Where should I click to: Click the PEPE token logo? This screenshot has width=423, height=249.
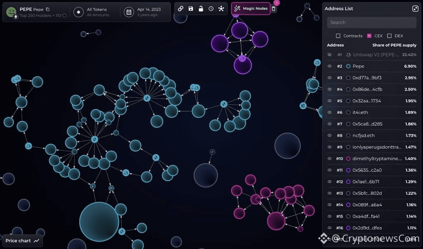[x=11, y=12]
